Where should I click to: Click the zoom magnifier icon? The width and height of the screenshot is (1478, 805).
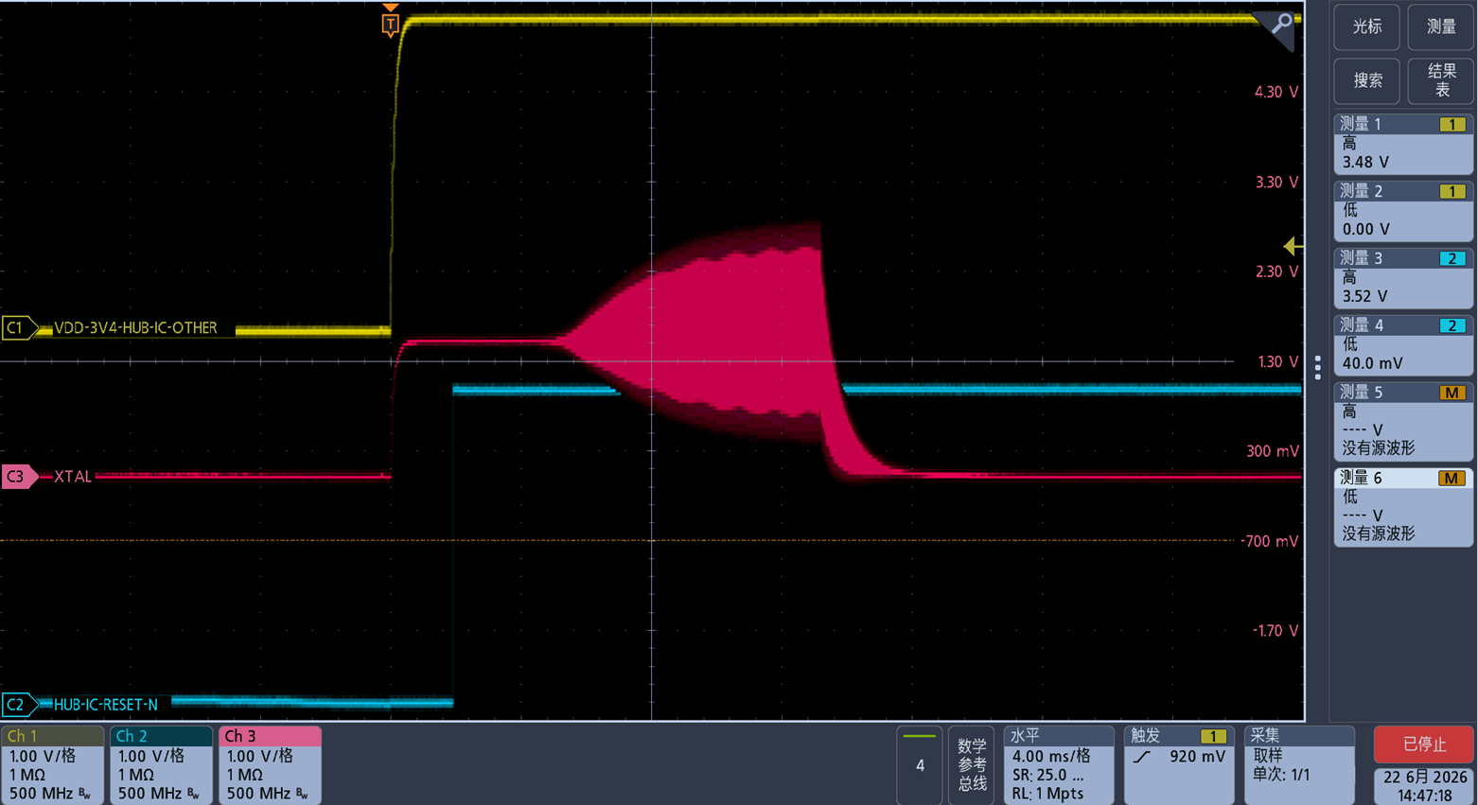(1280, 25)
